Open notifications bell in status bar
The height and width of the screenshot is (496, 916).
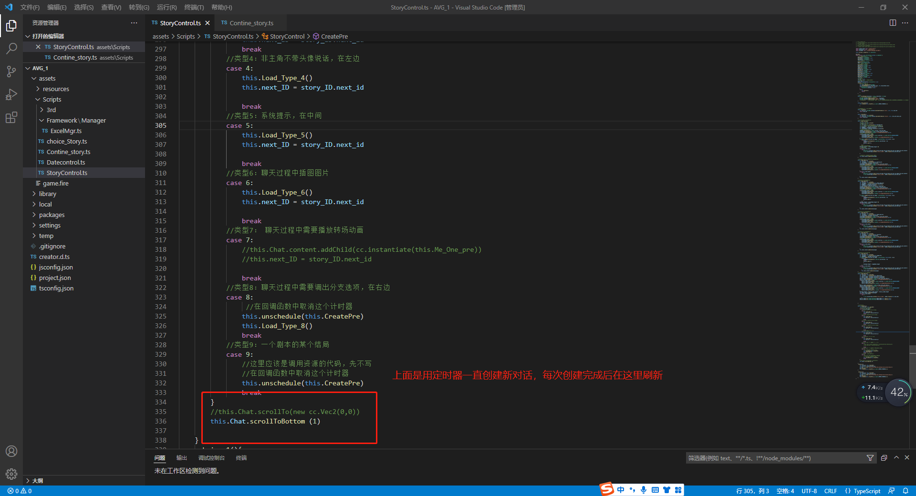pyautogui.click(x=906, y=491)
